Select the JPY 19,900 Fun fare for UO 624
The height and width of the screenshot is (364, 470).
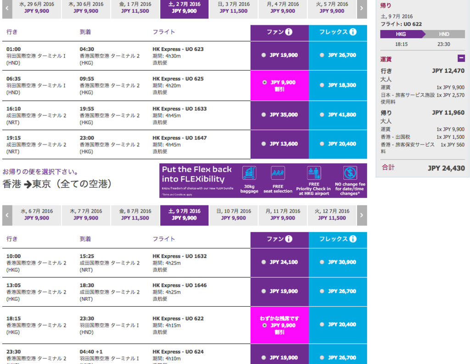pos(263,358)
